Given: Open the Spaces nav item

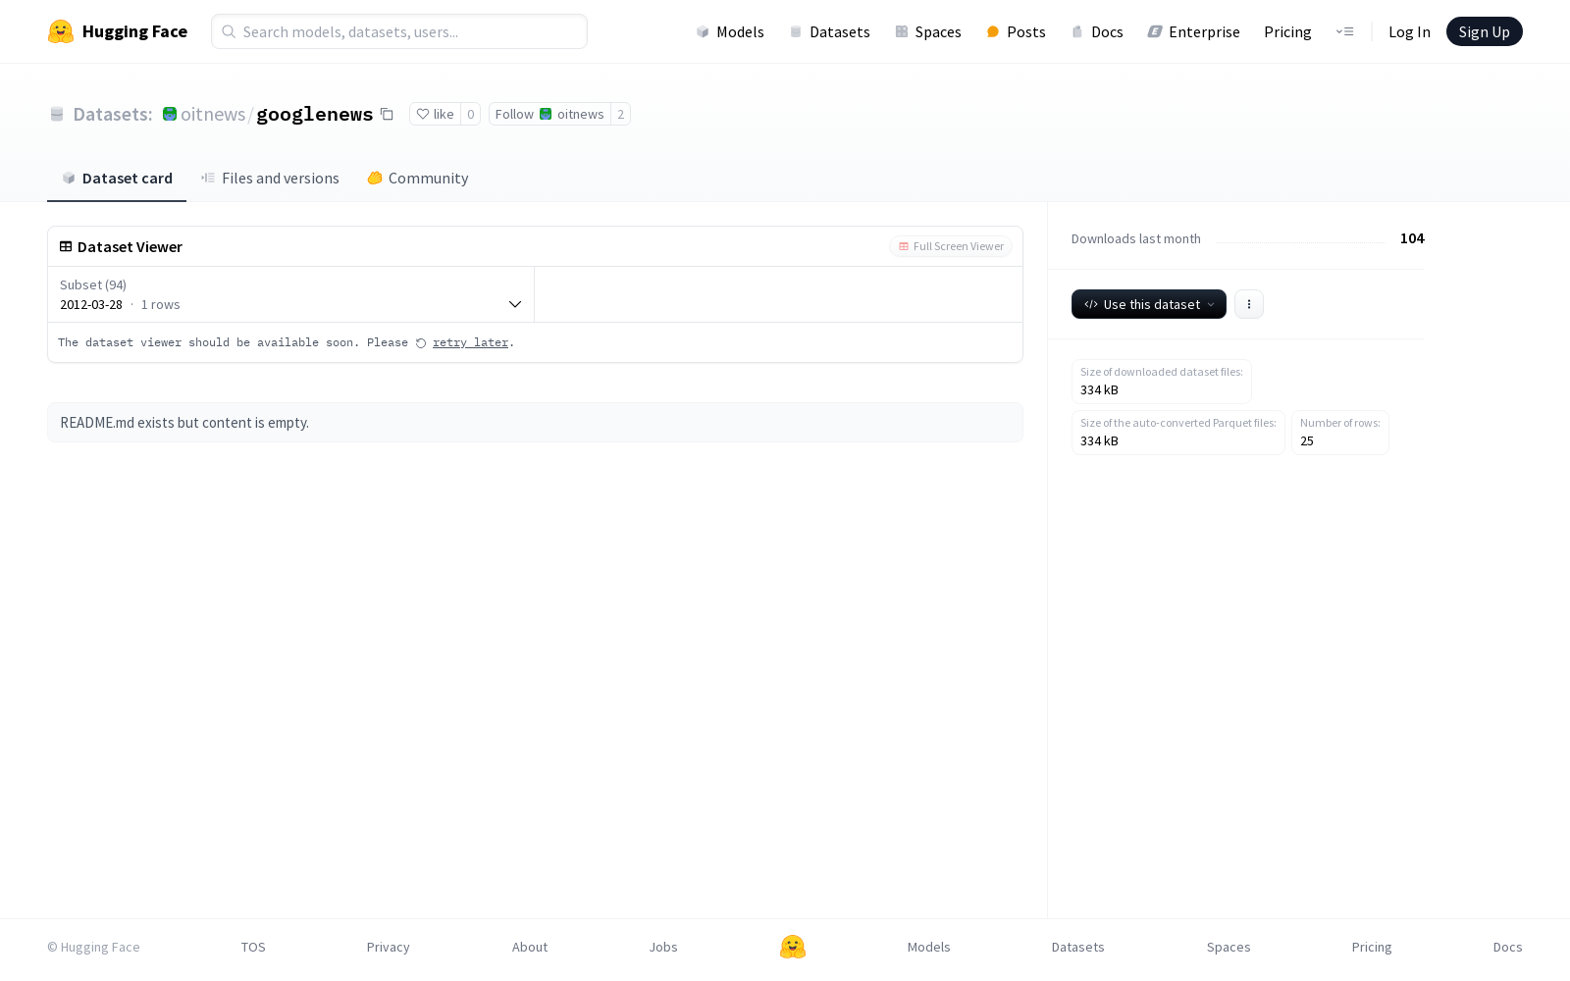Looking at the screenshot, I should [x=928, y=31].
